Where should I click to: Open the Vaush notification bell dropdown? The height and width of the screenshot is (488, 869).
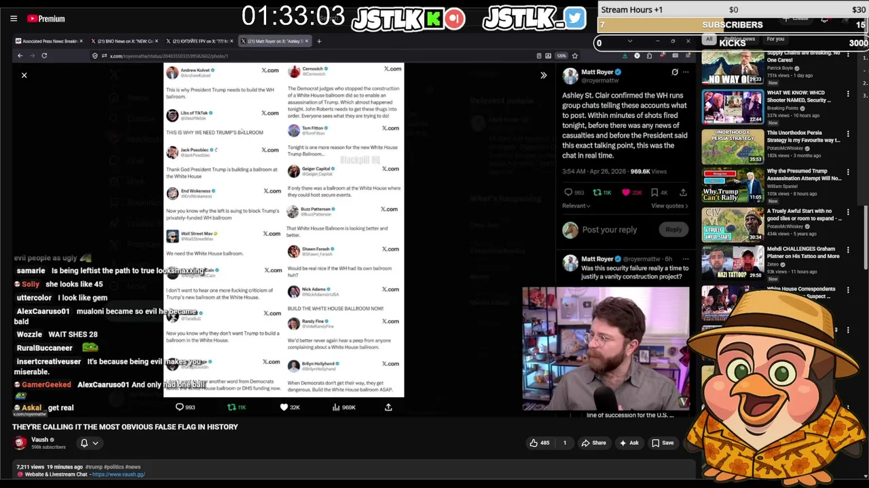click(89, 443)
